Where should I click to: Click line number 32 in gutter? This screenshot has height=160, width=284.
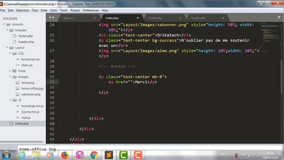pos(52,82)
